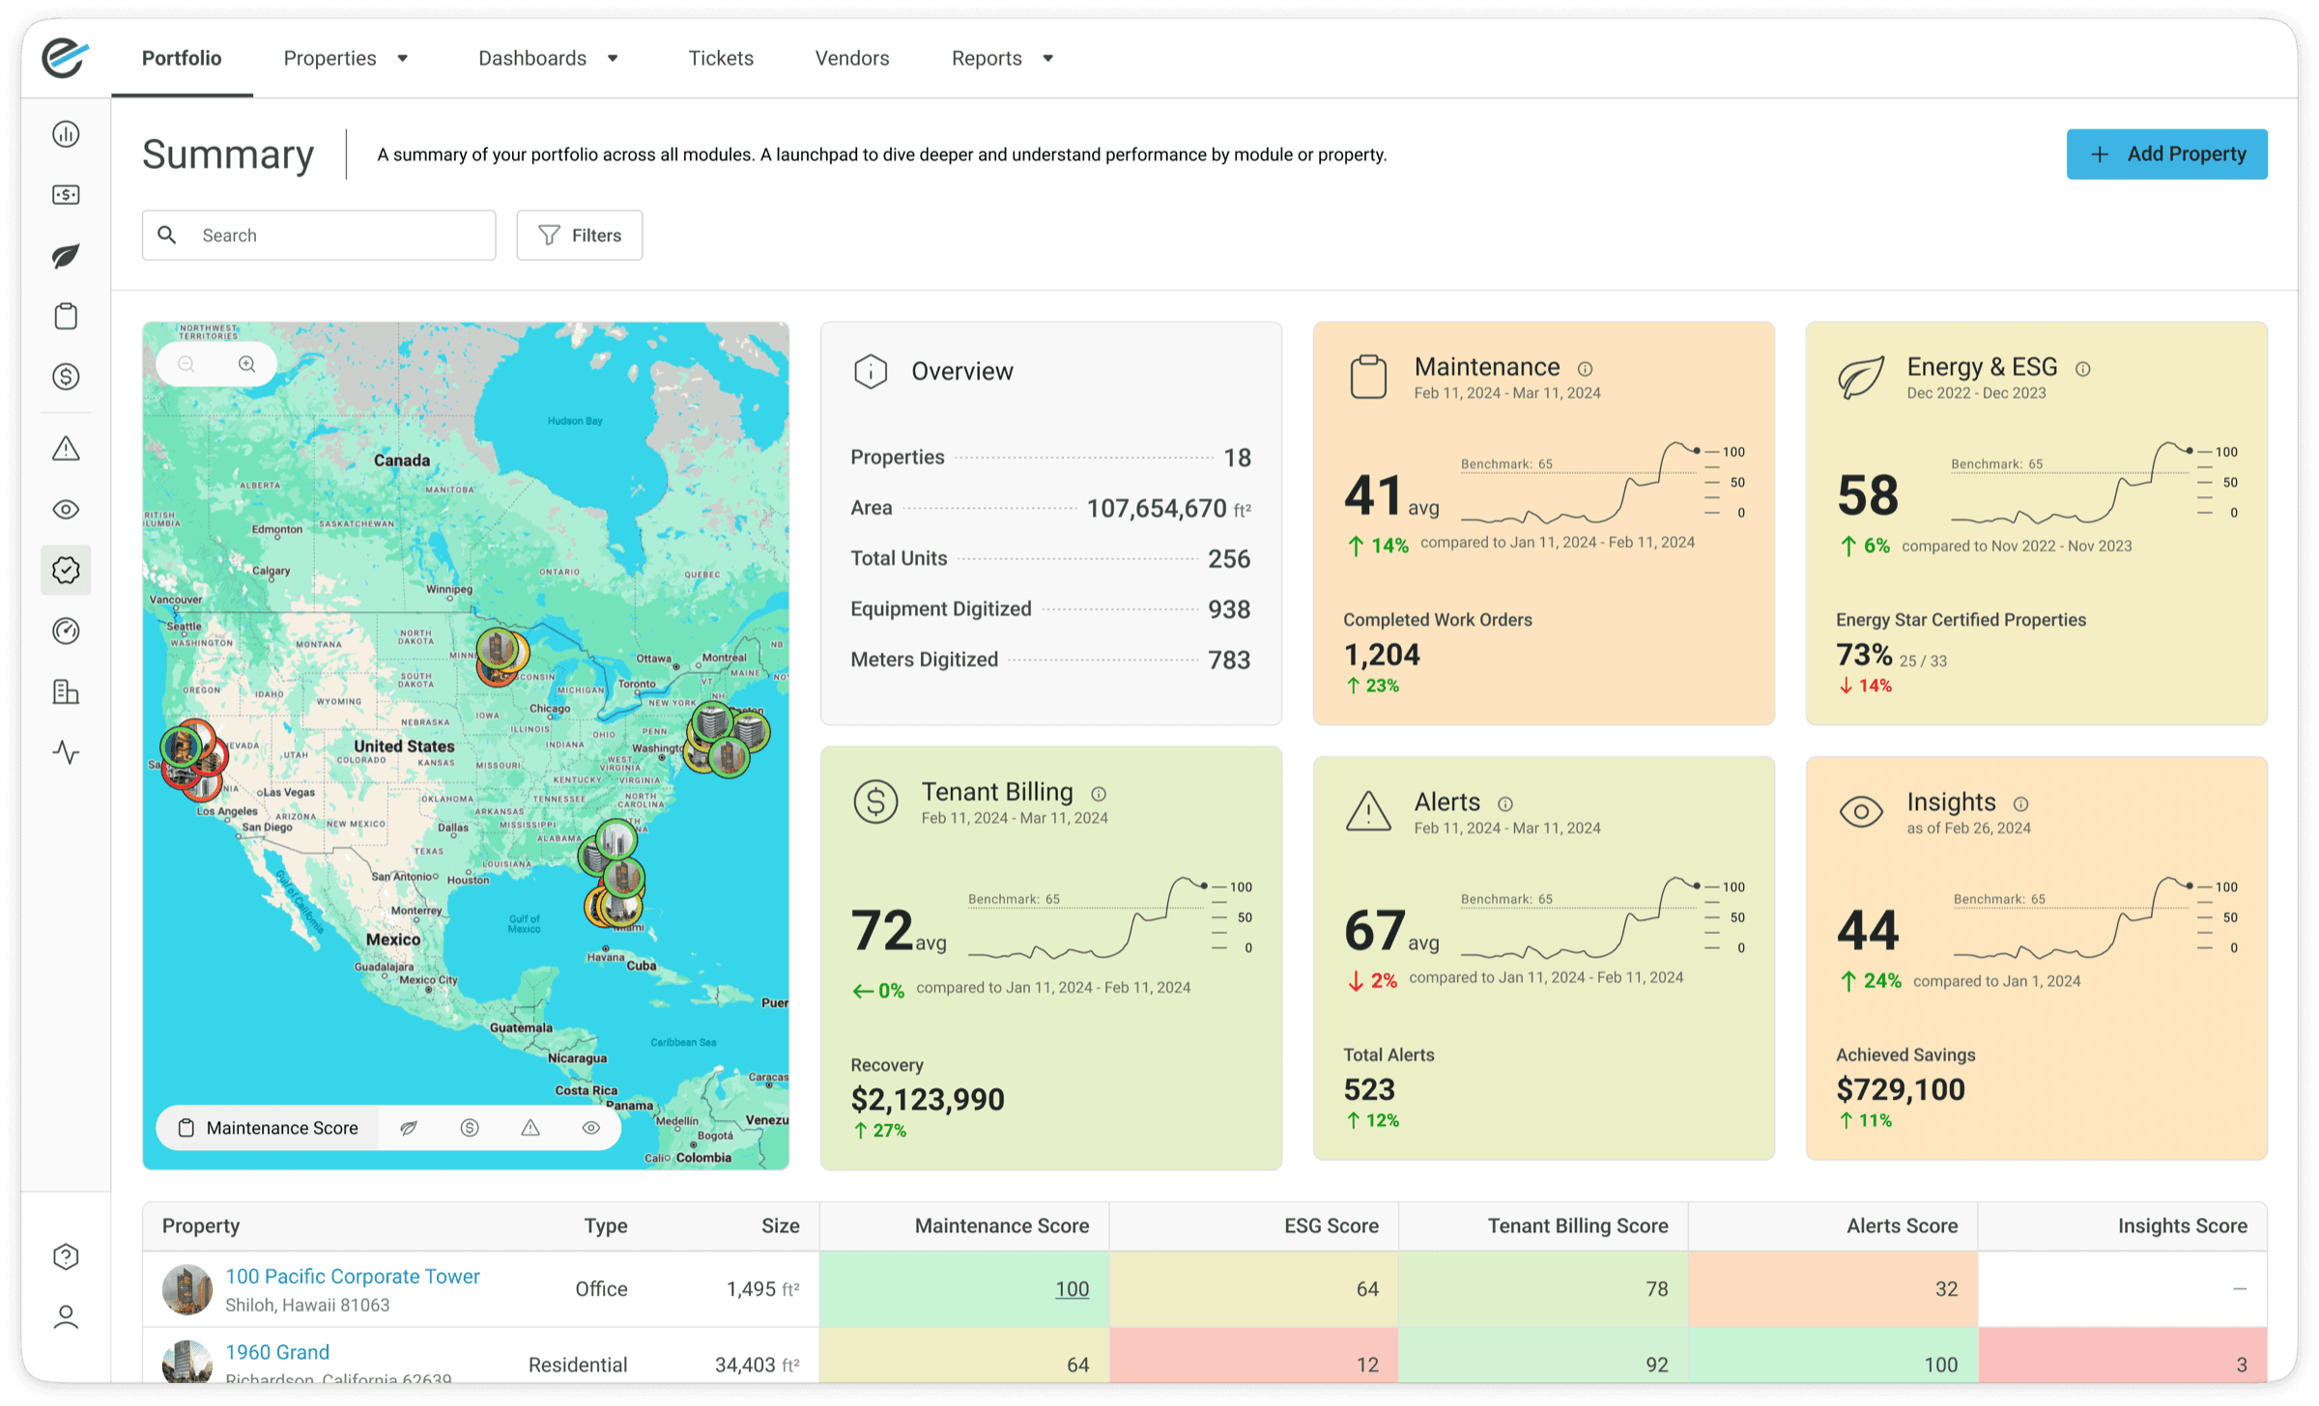
Task: Open the activity pulse sidebar icon
Action: coord(66,752)
